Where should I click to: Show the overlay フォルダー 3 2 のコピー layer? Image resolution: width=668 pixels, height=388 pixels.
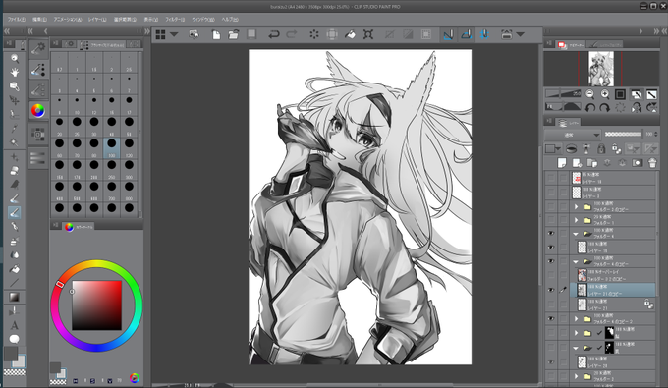551,275
